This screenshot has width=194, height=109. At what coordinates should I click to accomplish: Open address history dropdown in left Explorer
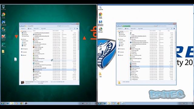point(57,26)
